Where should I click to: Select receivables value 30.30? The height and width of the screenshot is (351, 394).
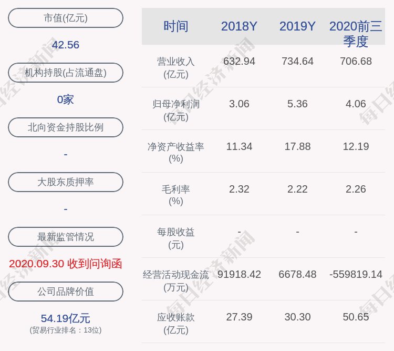[297, 317]
